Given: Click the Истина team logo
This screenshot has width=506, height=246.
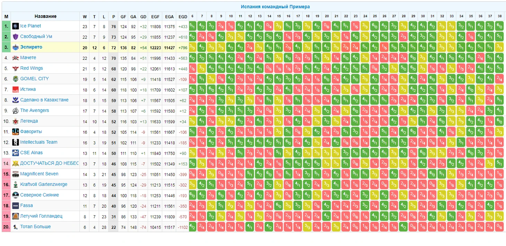Looking at the screenshot, I should click(15, 89).
